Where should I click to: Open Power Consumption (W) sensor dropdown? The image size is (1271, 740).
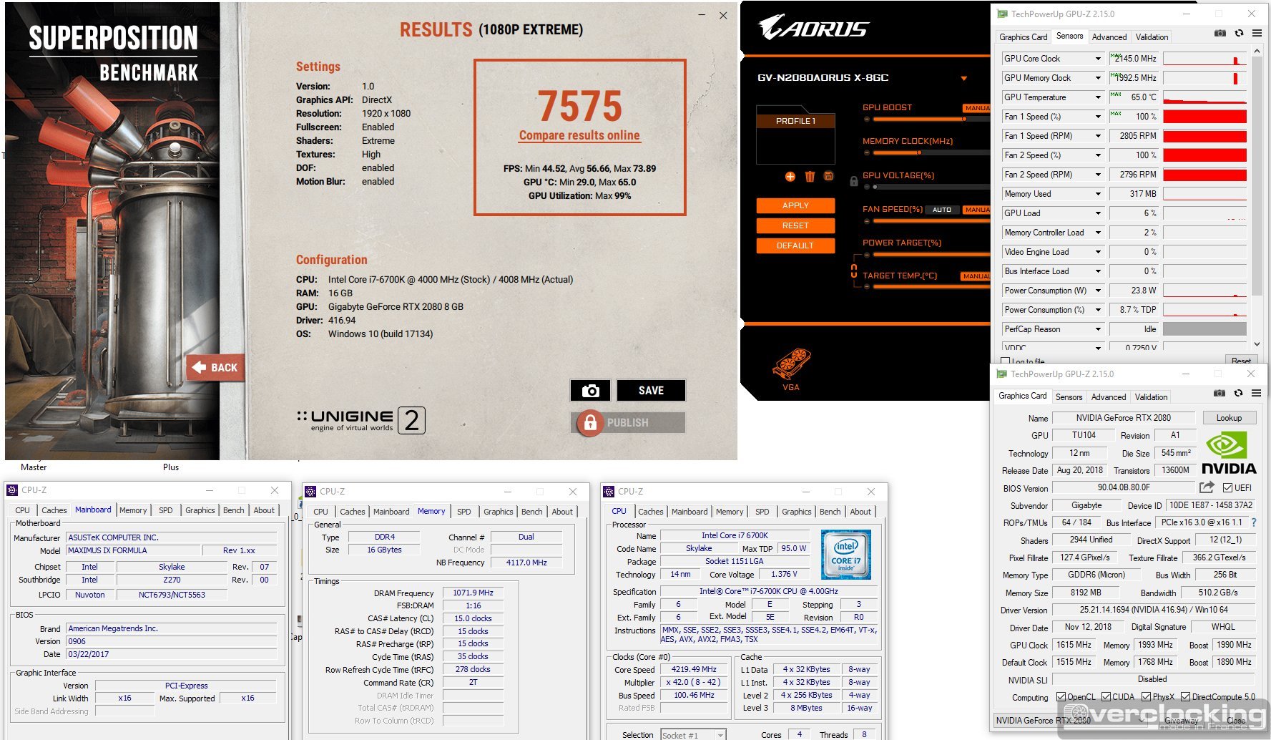pyautogui.click(x=1098, y=291)
